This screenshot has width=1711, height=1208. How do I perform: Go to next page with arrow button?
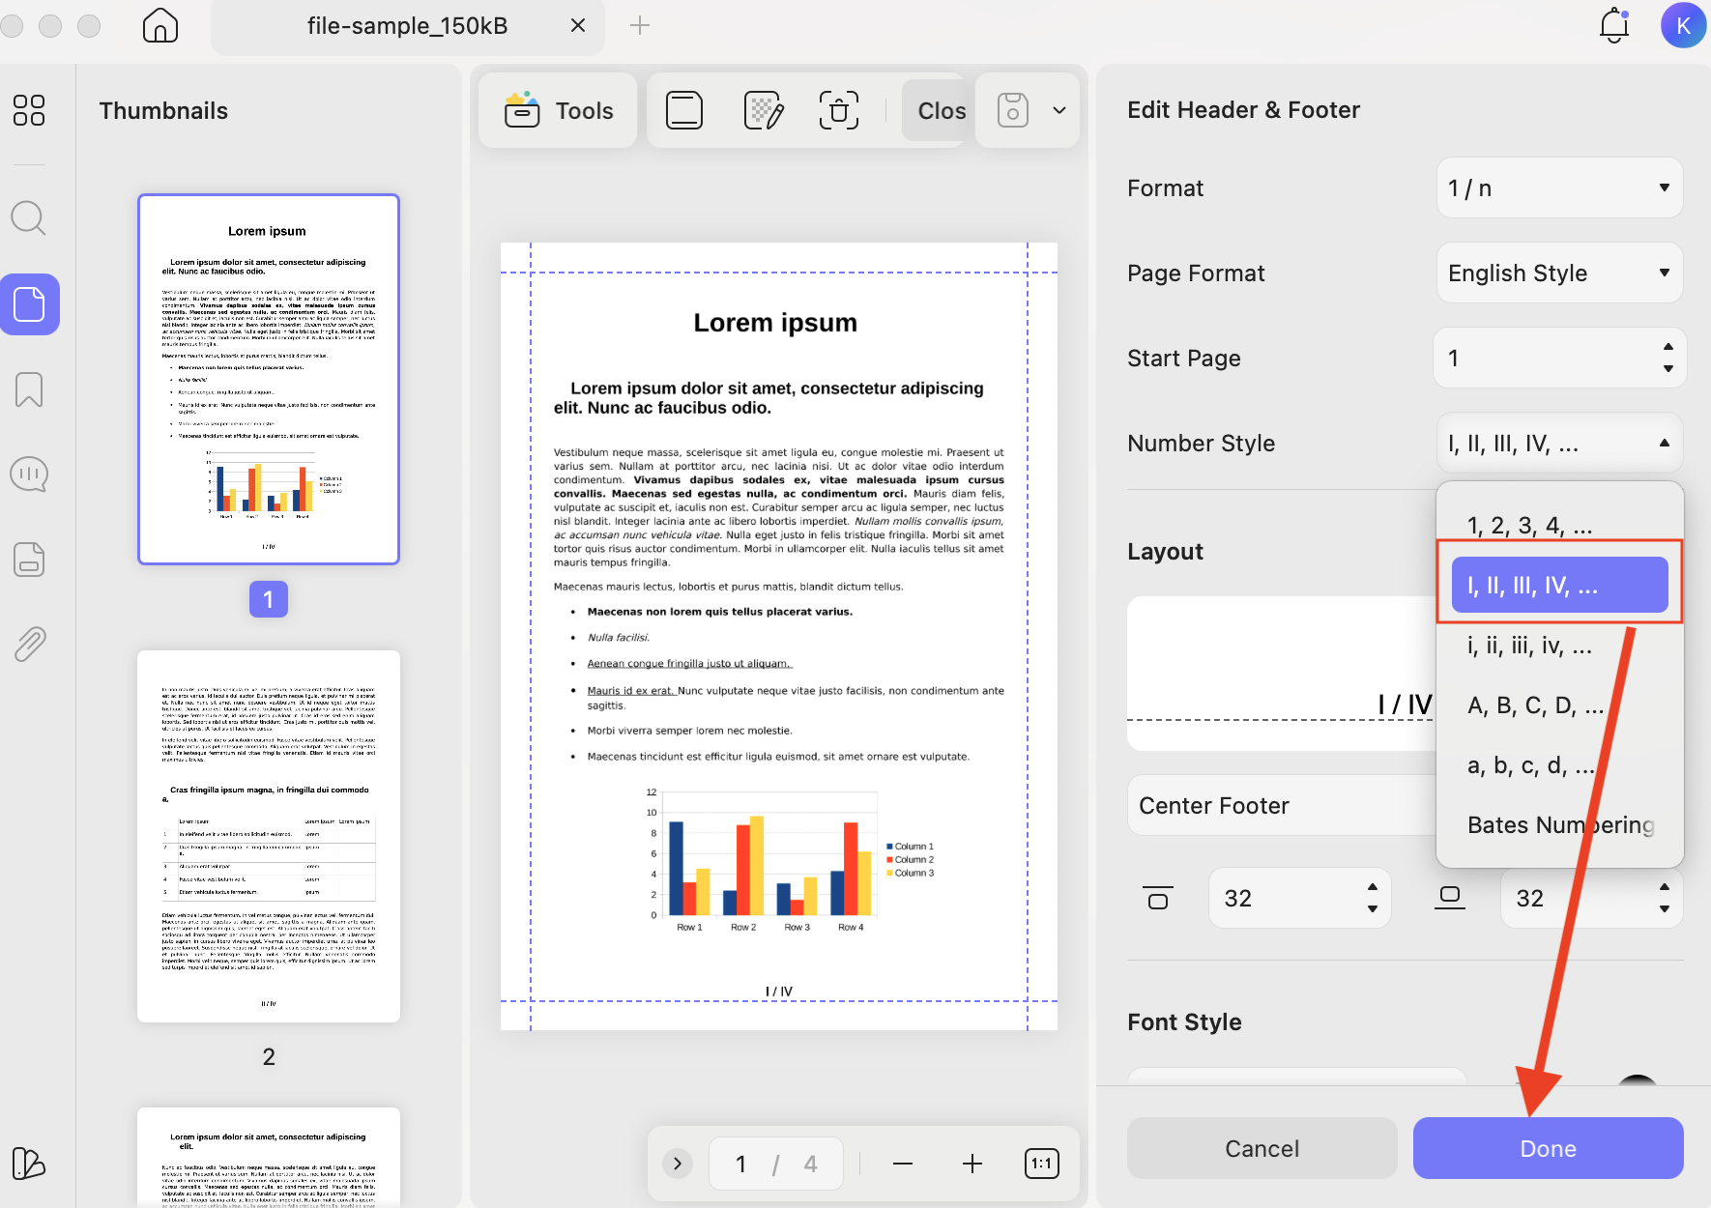[x=678, y=1164]
